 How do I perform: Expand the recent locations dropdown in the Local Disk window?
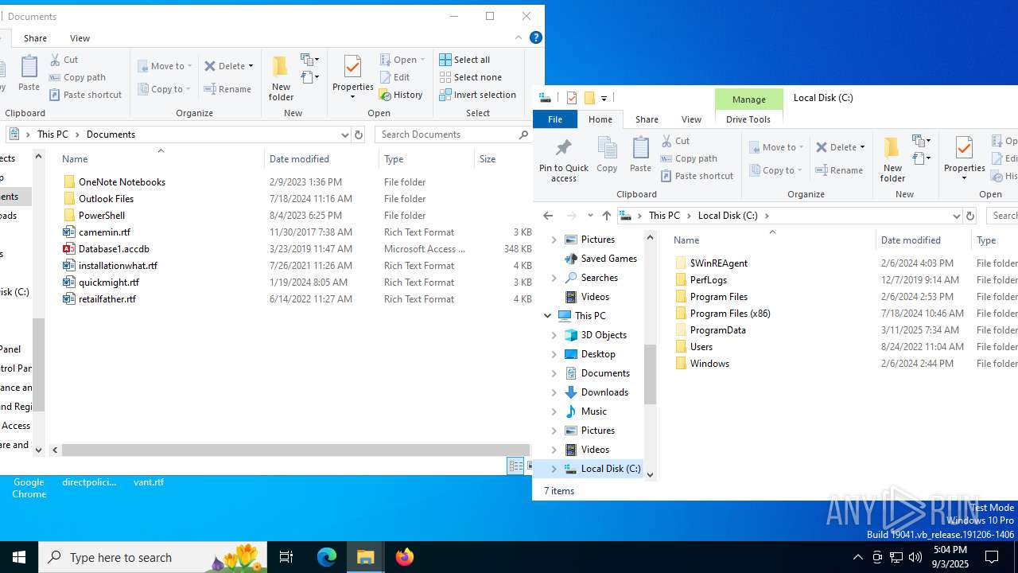[590, 216]
